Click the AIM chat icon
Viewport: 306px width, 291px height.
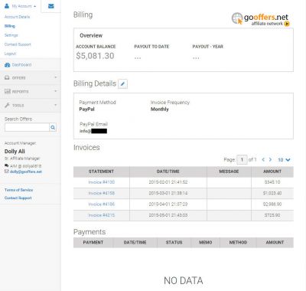tap(6, 165)
